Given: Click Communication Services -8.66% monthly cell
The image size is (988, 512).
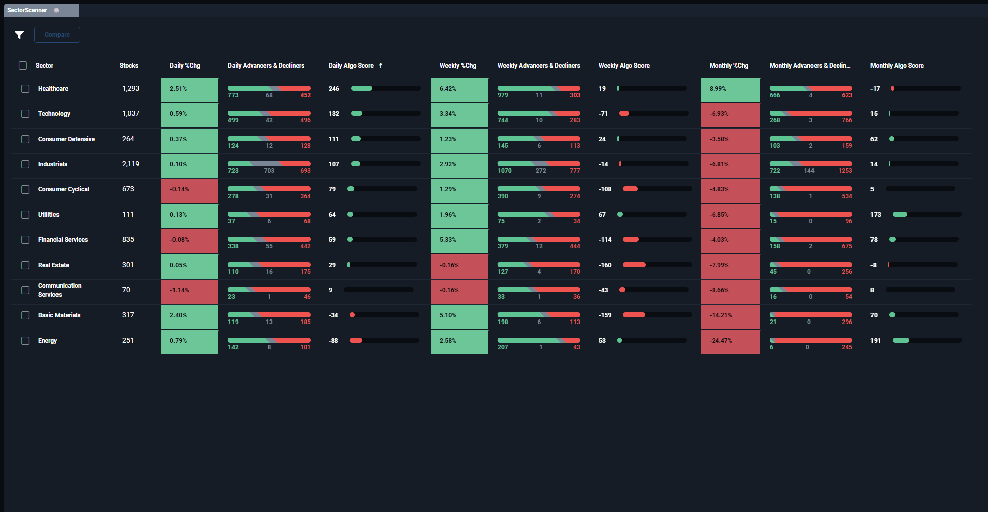Looking at the screenshot, I should pos(730,292).
